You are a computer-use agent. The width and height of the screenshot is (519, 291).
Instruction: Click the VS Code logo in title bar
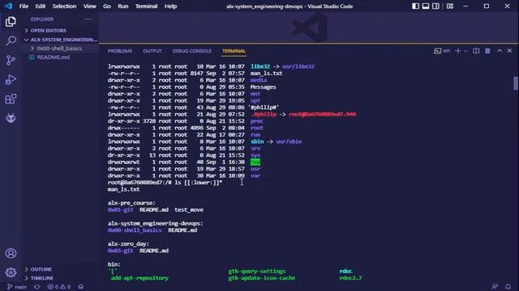(8, 6)
